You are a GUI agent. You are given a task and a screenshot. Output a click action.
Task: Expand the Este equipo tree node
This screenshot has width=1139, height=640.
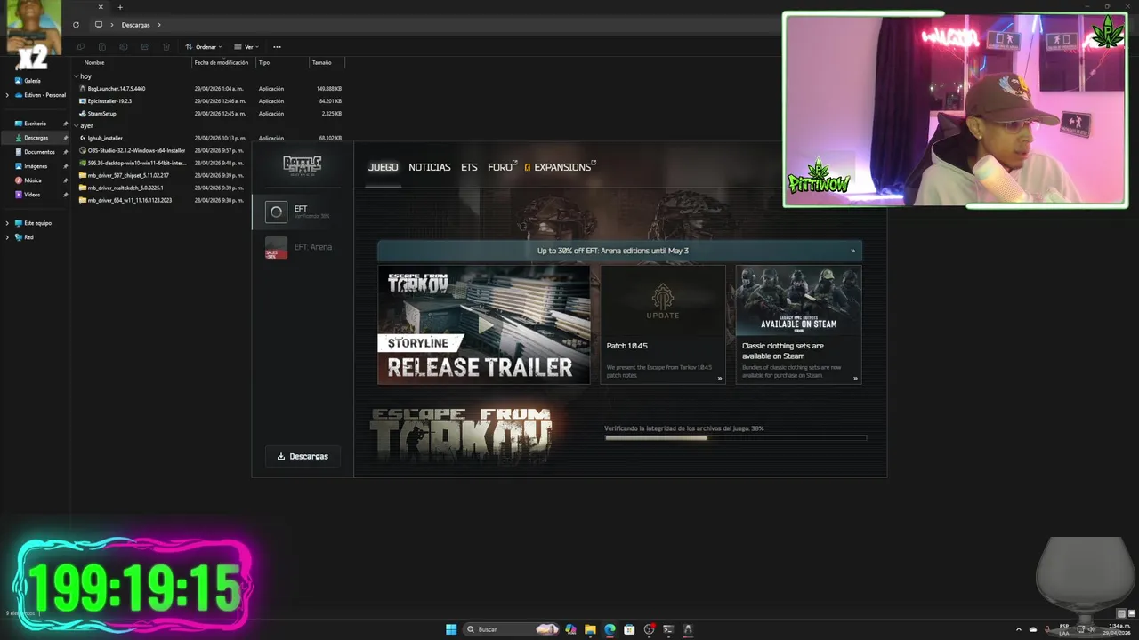click(x=8, y=223)
